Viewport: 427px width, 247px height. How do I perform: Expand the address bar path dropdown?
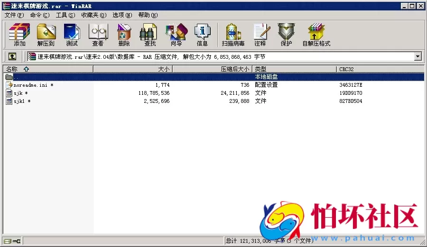(418, 56)
